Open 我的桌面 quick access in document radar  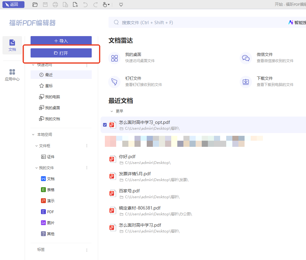point(133,57)
